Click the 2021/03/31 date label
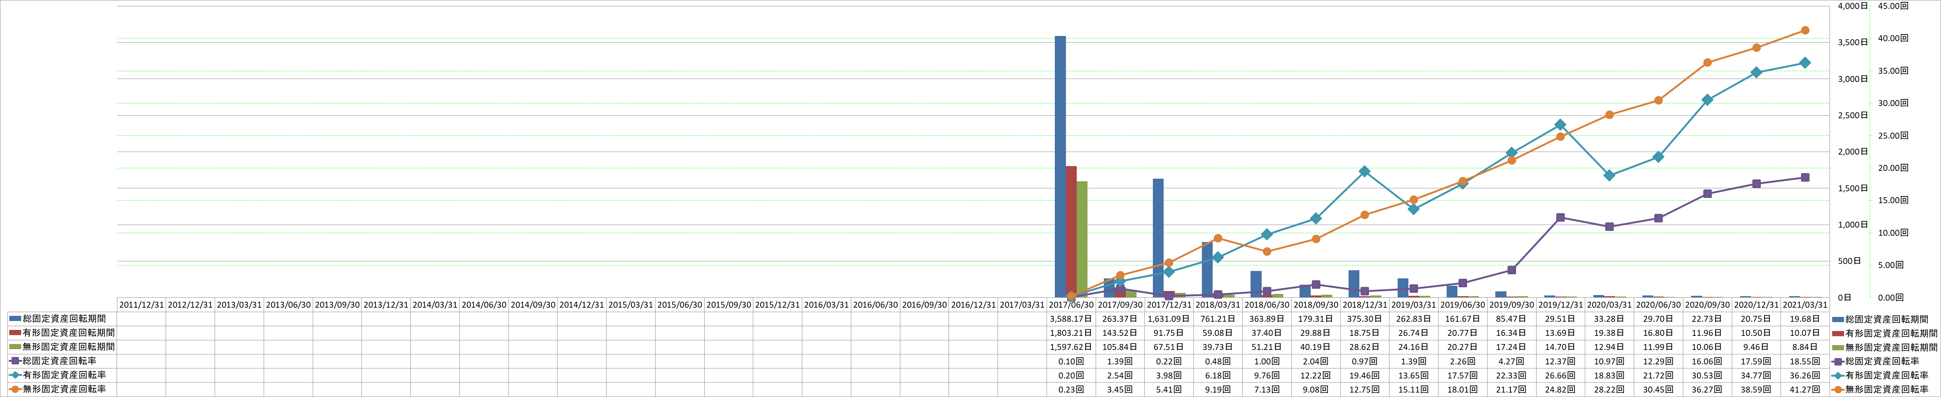 pos(1805,305)
